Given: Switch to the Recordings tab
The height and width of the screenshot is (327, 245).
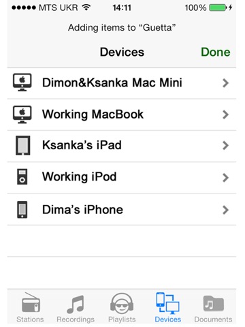Looking at the screenshot, I should coord(76,307).
